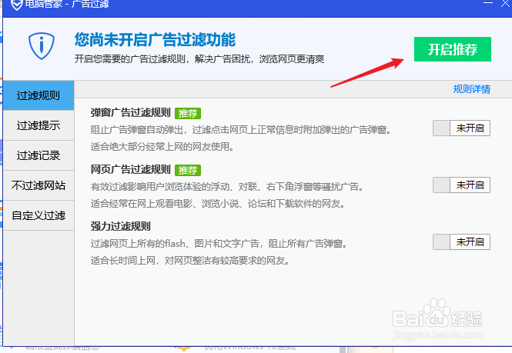Click the description starting 有效过滤影响用户浏览体验
The width and height of the screenshot is (512, 353).
point(227,187)
